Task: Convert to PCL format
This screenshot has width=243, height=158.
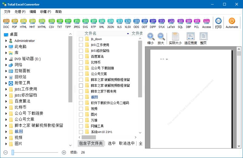Action: coord(197,23)
